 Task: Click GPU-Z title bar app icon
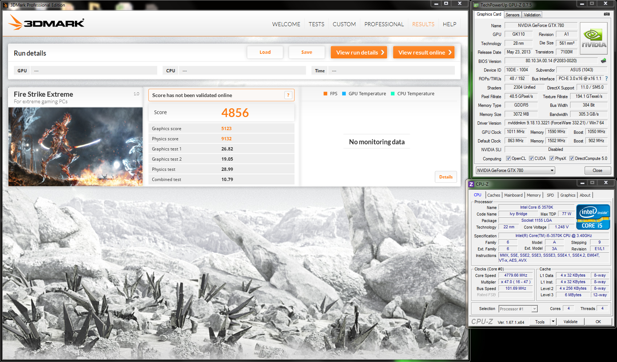476,5
